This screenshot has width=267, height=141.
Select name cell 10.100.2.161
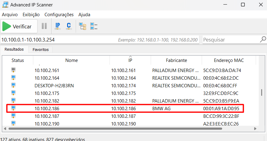click(47, 70)
